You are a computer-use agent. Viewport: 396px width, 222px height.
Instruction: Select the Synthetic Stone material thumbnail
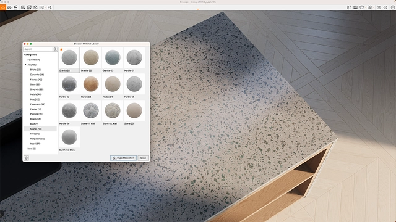tap(69, 137)
